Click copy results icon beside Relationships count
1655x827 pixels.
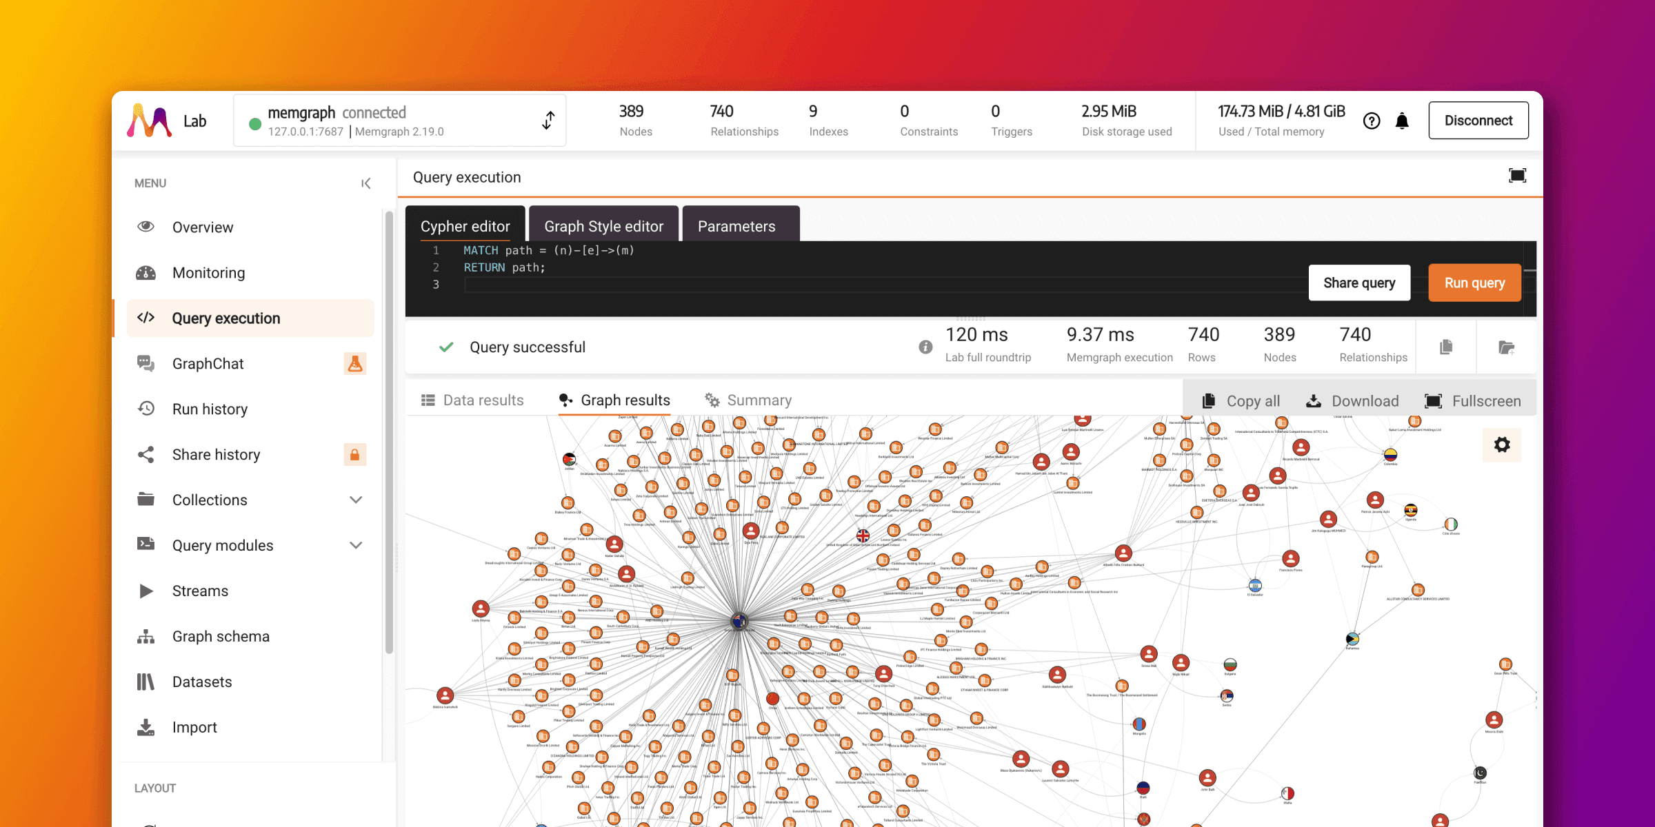1446,347
